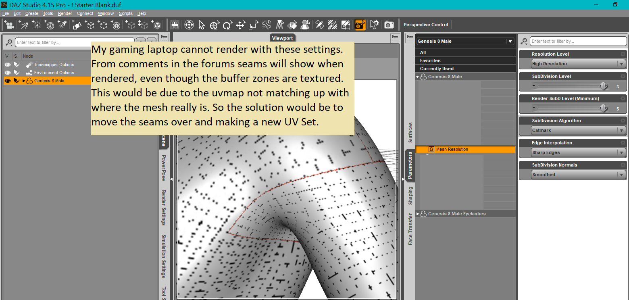The image size is (629, 300).
Task: Toggle visibility of Environment Options
Action: [7, 73]
